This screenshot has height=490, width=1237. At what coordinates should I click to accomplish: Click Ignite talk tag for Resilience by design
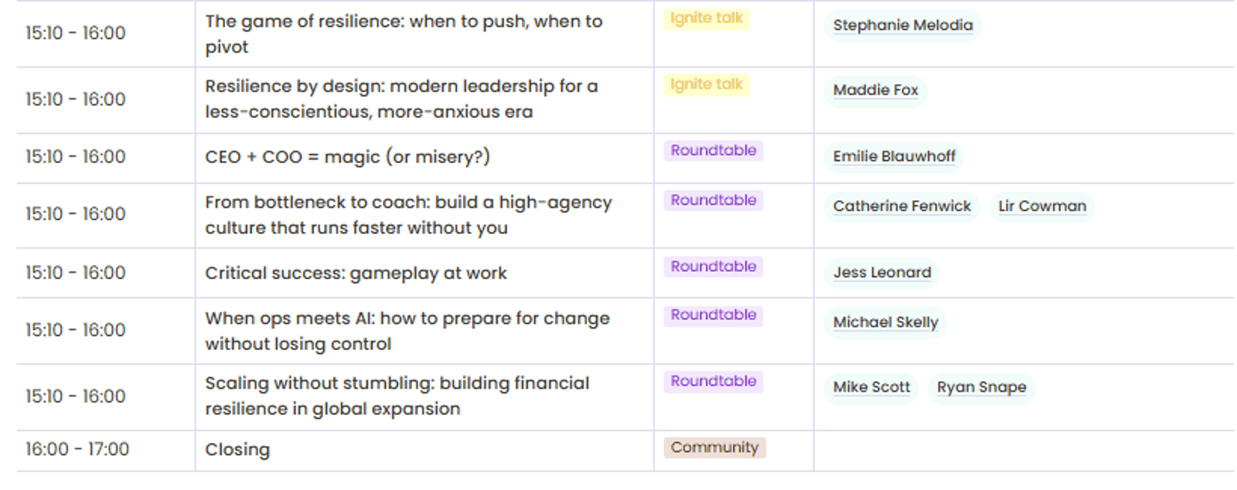pyautogui.click(x=706, y=84)
